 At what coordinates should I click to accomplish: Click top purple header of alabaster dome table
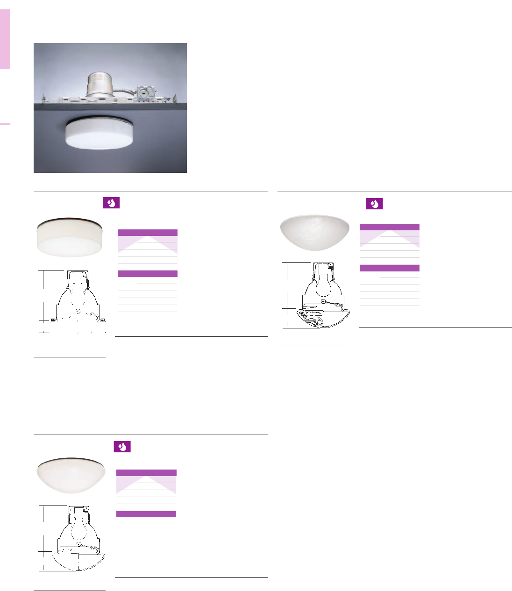[390, 227]
